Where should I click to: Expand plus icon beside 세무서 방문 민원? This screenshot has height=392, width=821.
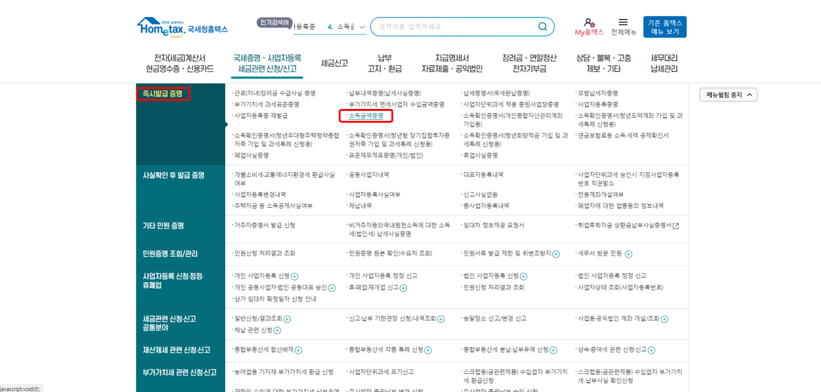pos(628,254)
